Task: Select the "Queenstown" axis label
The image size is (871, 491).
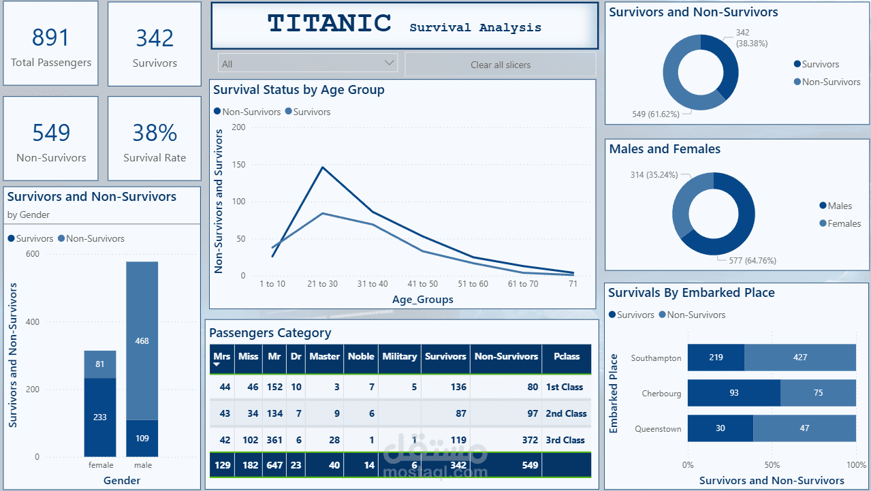Action: pyautogui.click(x=658, y=429)
